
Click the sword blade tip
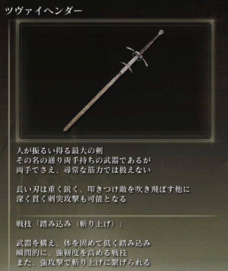65,129
